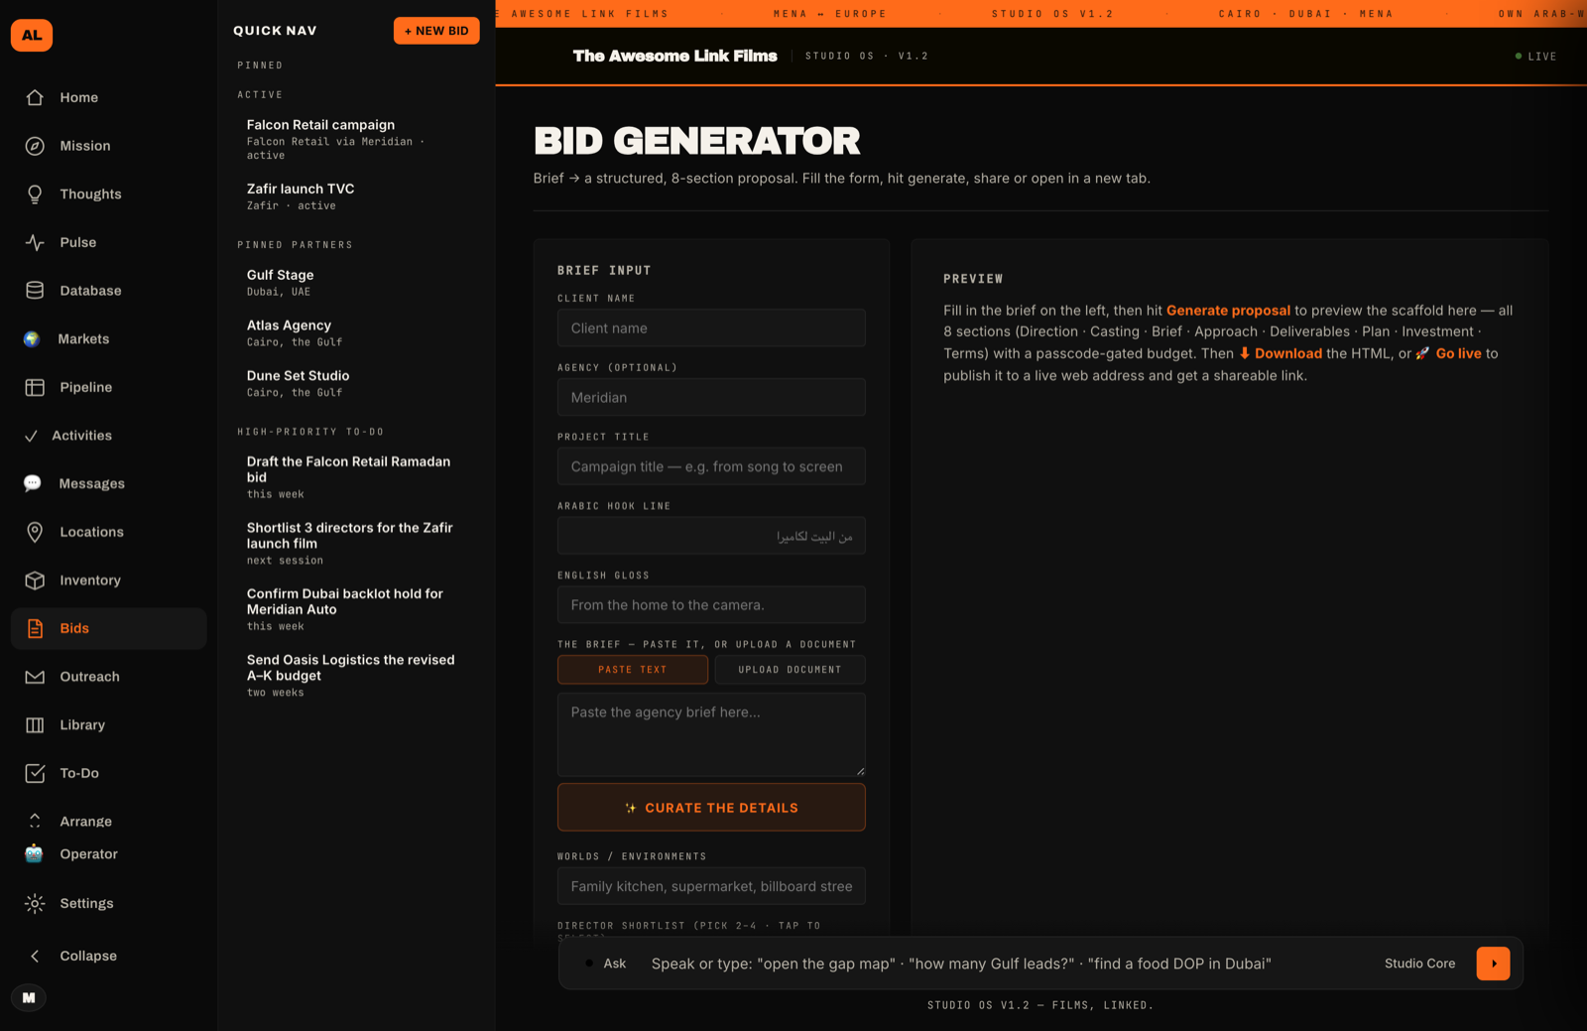The width and height of the screenshot is (1587, 1031).
Task: Click the Pipeline board icon
Action: coord(35,387)
